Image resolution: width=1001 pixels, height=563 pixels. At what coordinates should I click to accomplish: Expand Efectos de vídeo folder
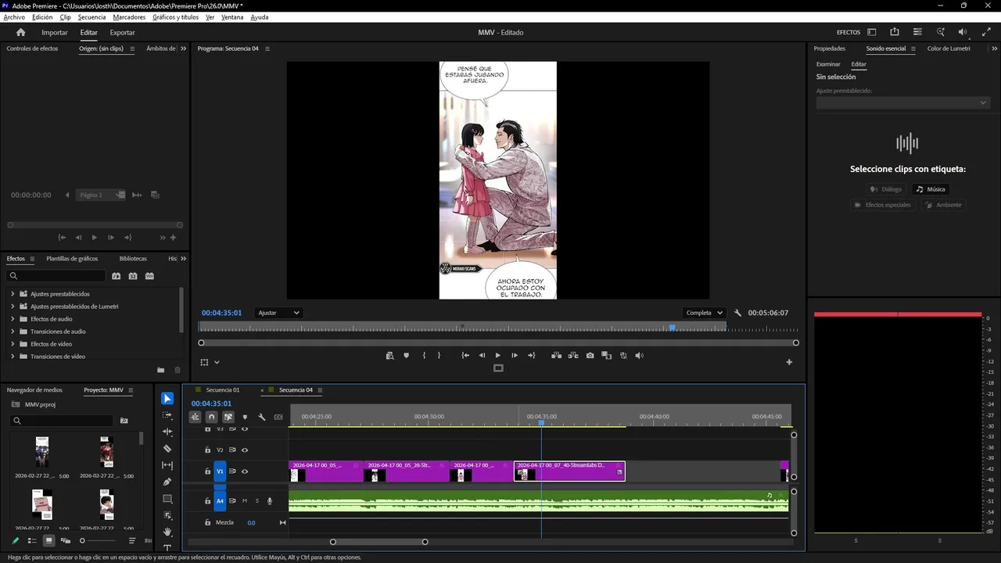pos(13,344)
